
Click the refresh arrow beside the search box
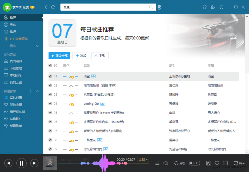tap(53, 7)
